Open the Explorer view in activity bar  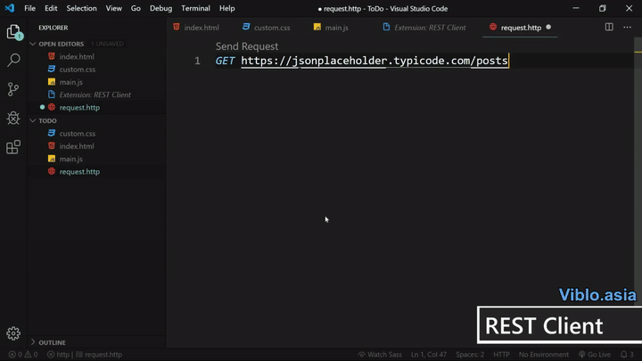pos(13,32)
